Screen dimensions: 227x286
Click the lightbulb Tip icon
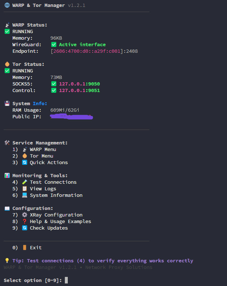pos(7,261)
